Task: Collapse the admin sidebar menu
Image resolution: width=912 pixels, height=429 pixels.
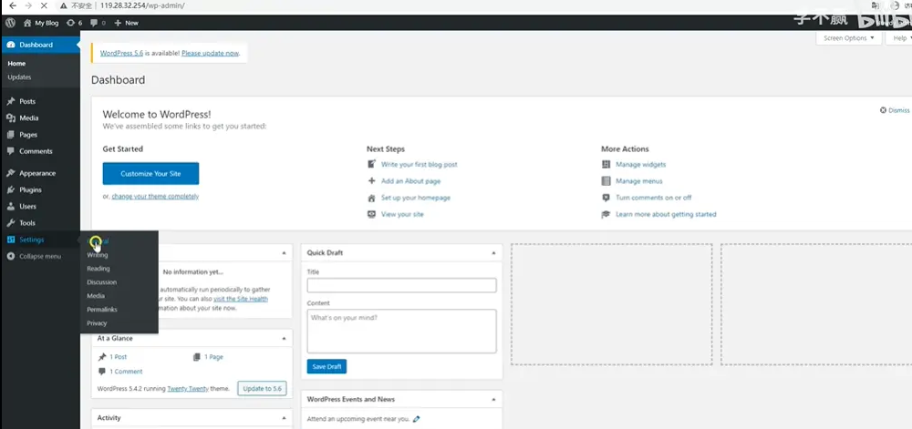Action: point(39,256)
